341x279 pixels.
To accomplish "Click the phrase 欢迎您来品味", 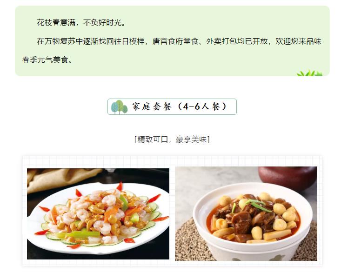I will click(x=298, y=41).
